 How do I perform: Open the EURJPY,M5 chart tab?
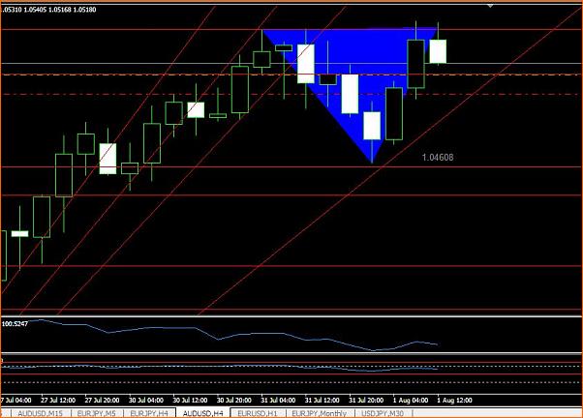96,413
